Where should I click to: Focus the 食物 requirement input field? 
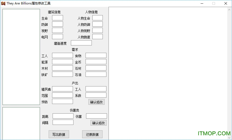point(96,55)
